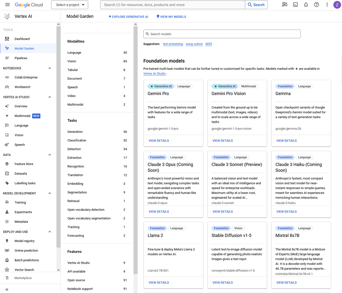Image resolution: width=342 pixels, height=293 pixels.
Task: View details for Claude 3 Sonnet
Action: [x=223, y=211]
